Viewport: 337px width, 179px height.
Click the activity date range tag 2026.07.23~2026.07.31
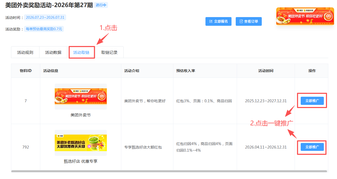click(45, 17)
